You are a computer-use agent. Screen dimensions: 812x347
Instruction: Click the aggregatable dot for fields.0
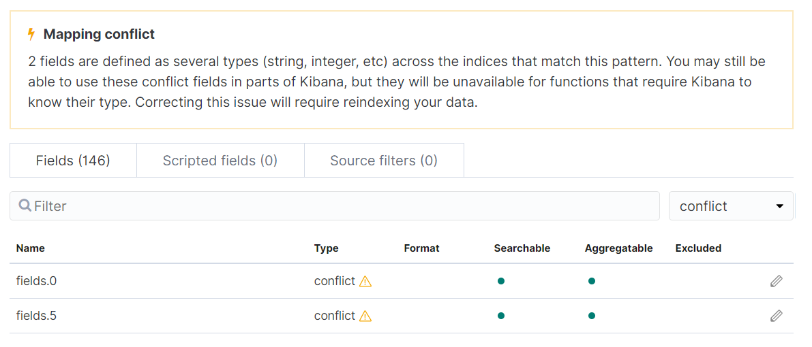(x=591, y=281)
